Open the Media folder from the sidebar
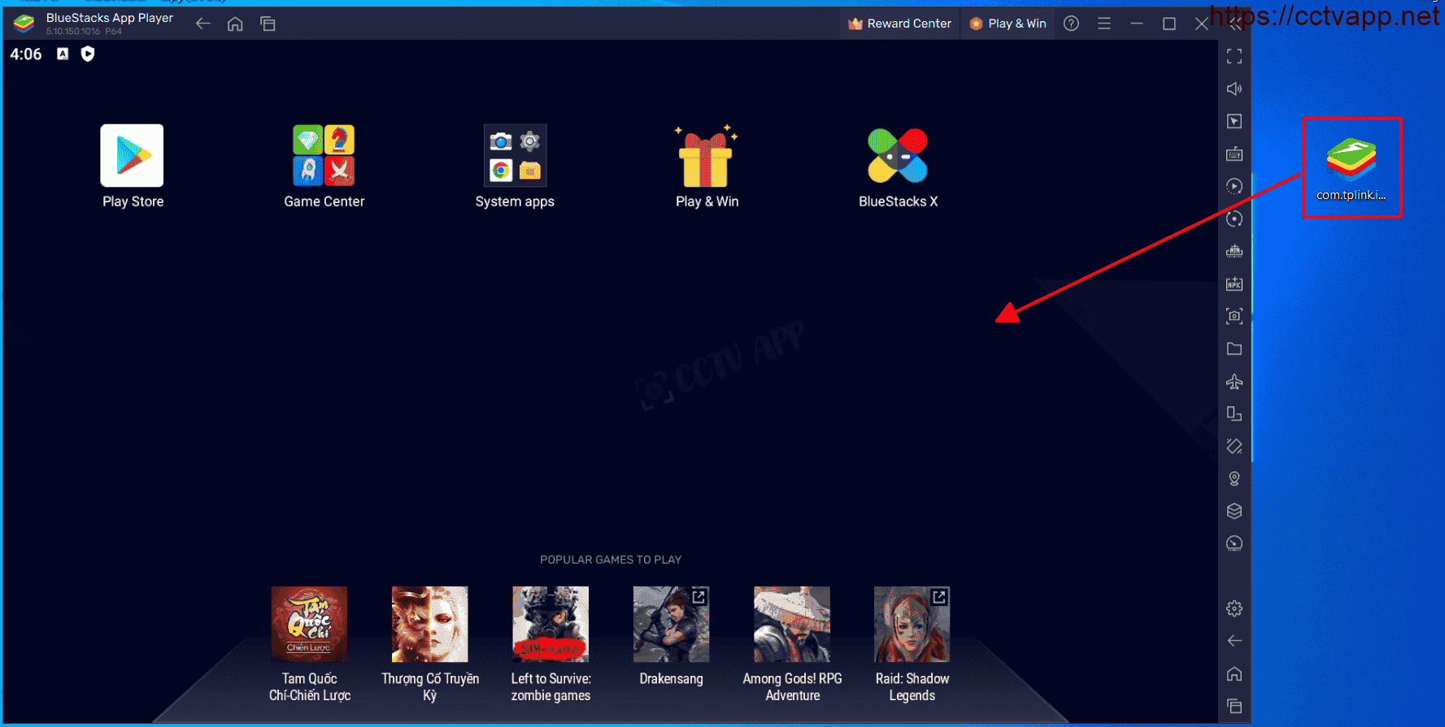Viewport: 1445px width, 727px height. 1234,348
